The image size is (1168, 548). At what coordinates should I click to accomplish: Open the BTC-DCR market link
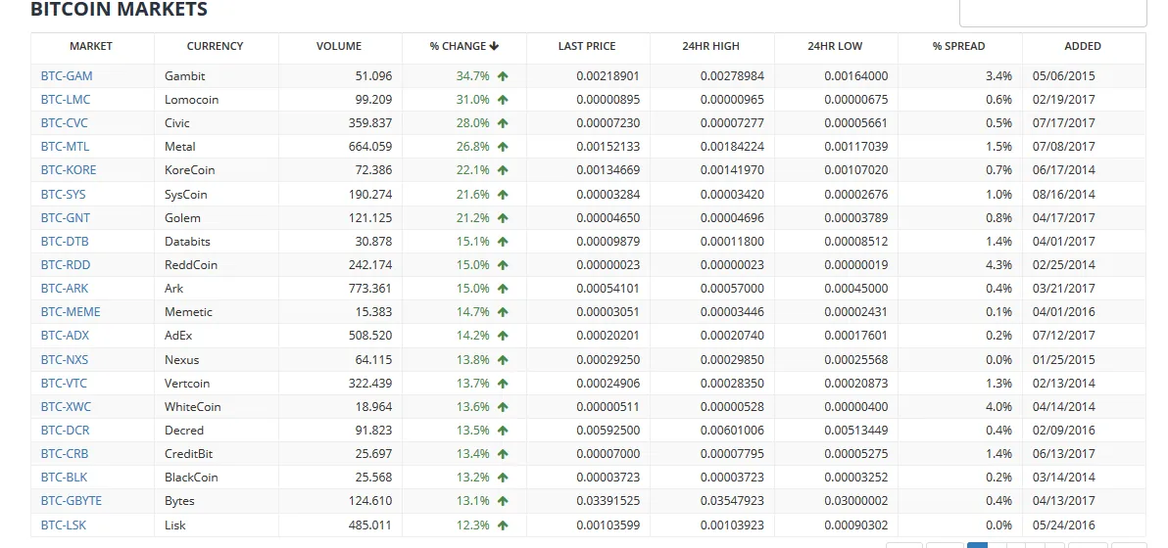pos(66,431)
